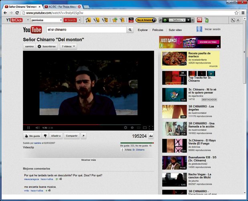Expand description with Mostrar más
The height and width of the screenshot is (201, 248).
89,160
